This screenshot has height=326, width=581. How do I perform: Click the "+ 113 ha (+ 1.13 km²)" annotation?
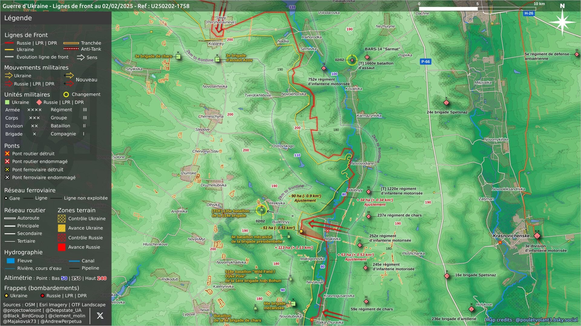[294, 248]
